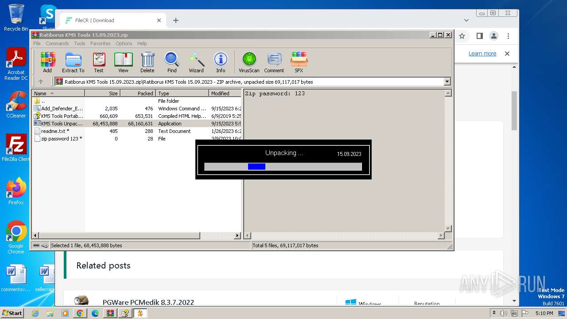Go up one folder level arrow
This screenshot has height=319, width=567.
tap(41, 82)
